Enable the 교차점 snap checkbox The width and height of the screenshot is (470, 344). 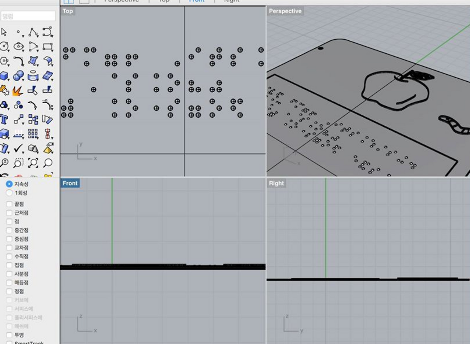(9, 248)
